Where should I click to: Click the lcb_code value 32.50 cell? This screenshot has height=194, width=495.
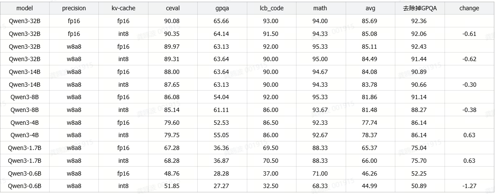pos(271,186)
